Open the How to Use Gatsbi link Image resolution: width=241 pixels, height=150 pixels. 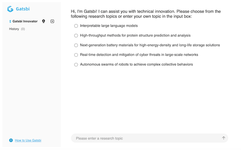pyautogui.click(x=28, y=140)
